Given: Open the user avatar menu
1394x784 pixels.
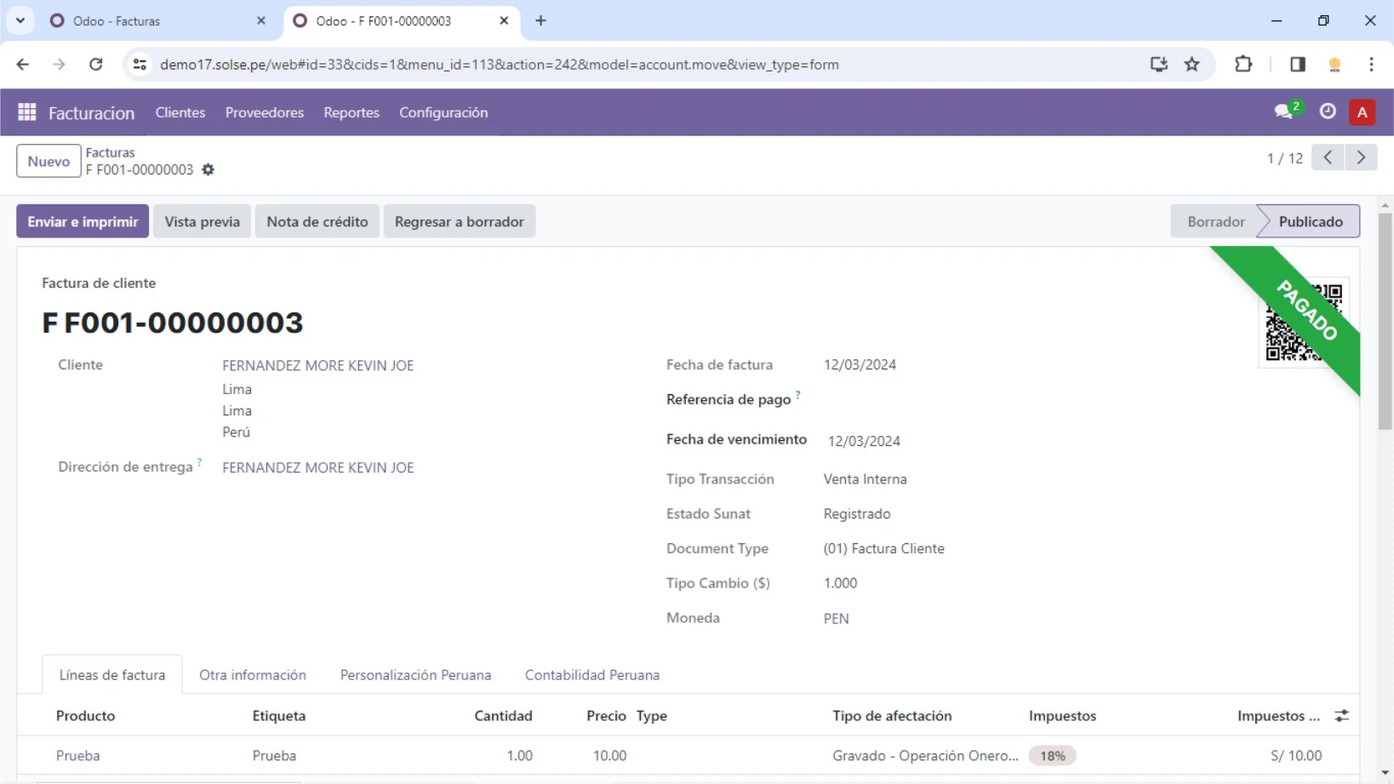Looking at the screenshot, I should [1362, 112].
